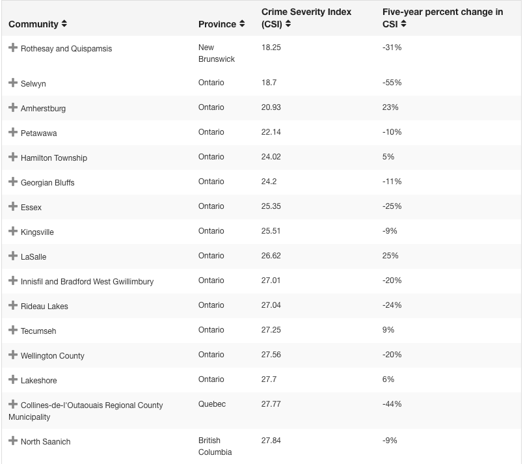Expand Kingsville row plus icon

pyautogui.click(x=13, y=232)
